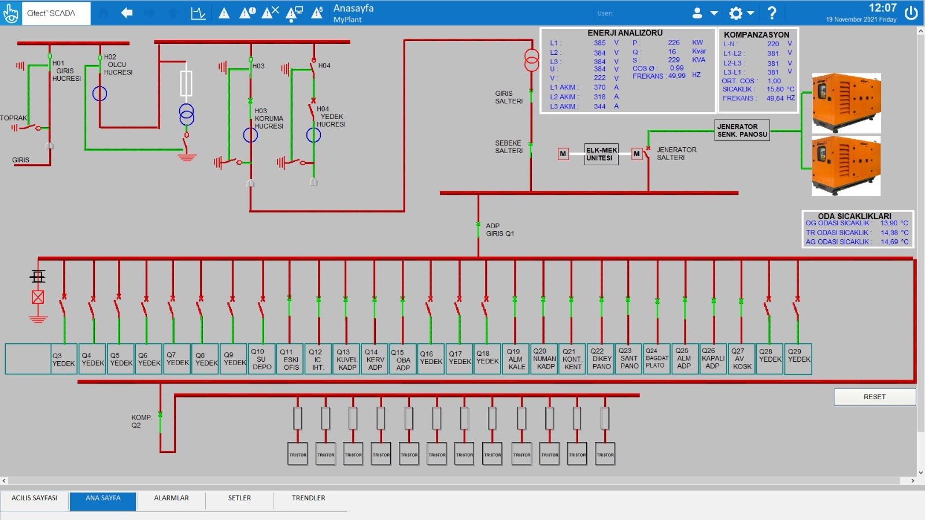The image size is (925, 520).
Task: Click the user account icon
Action: [697, 13]
